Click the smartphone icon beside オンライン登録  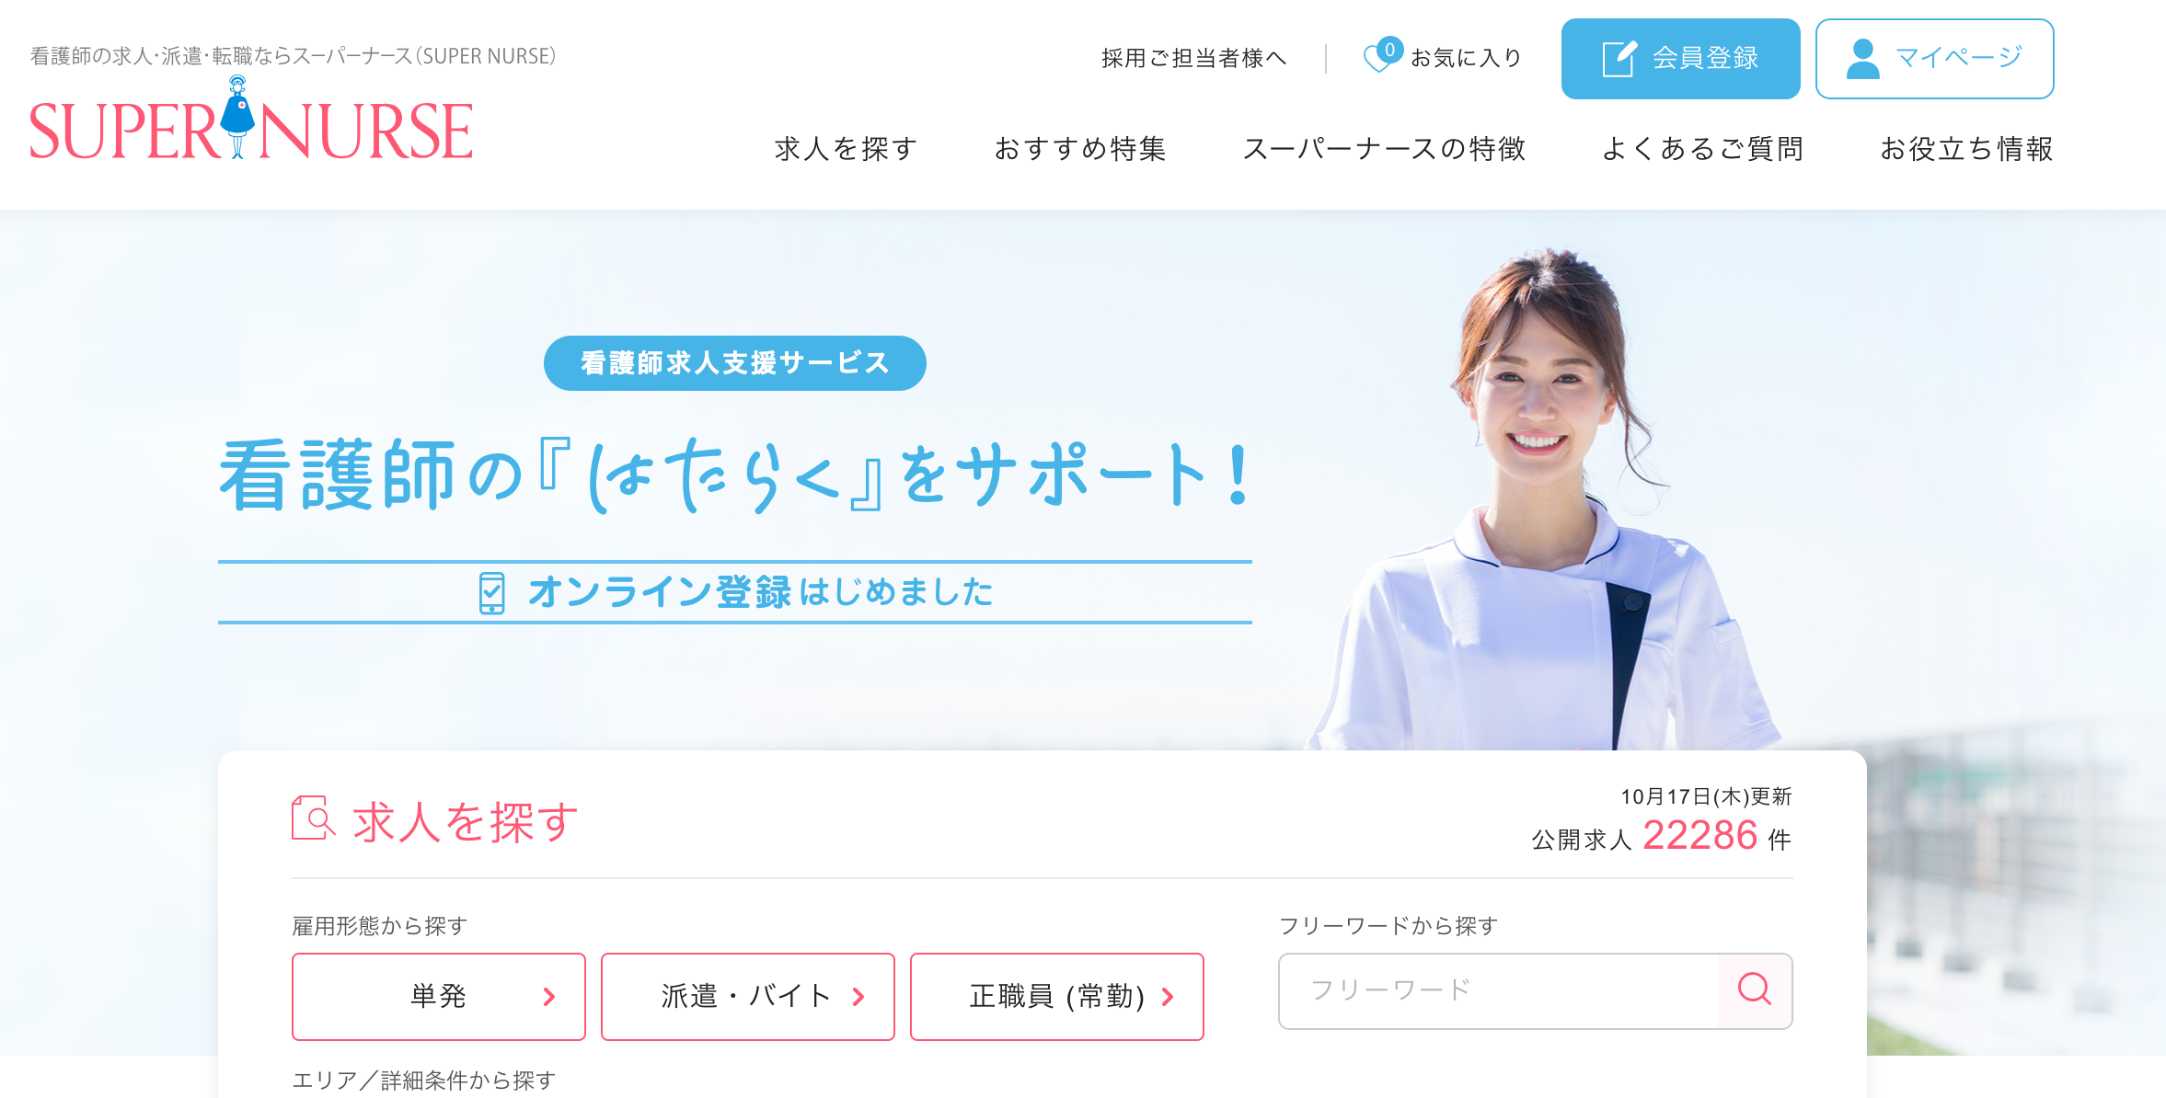pos(492,592)
